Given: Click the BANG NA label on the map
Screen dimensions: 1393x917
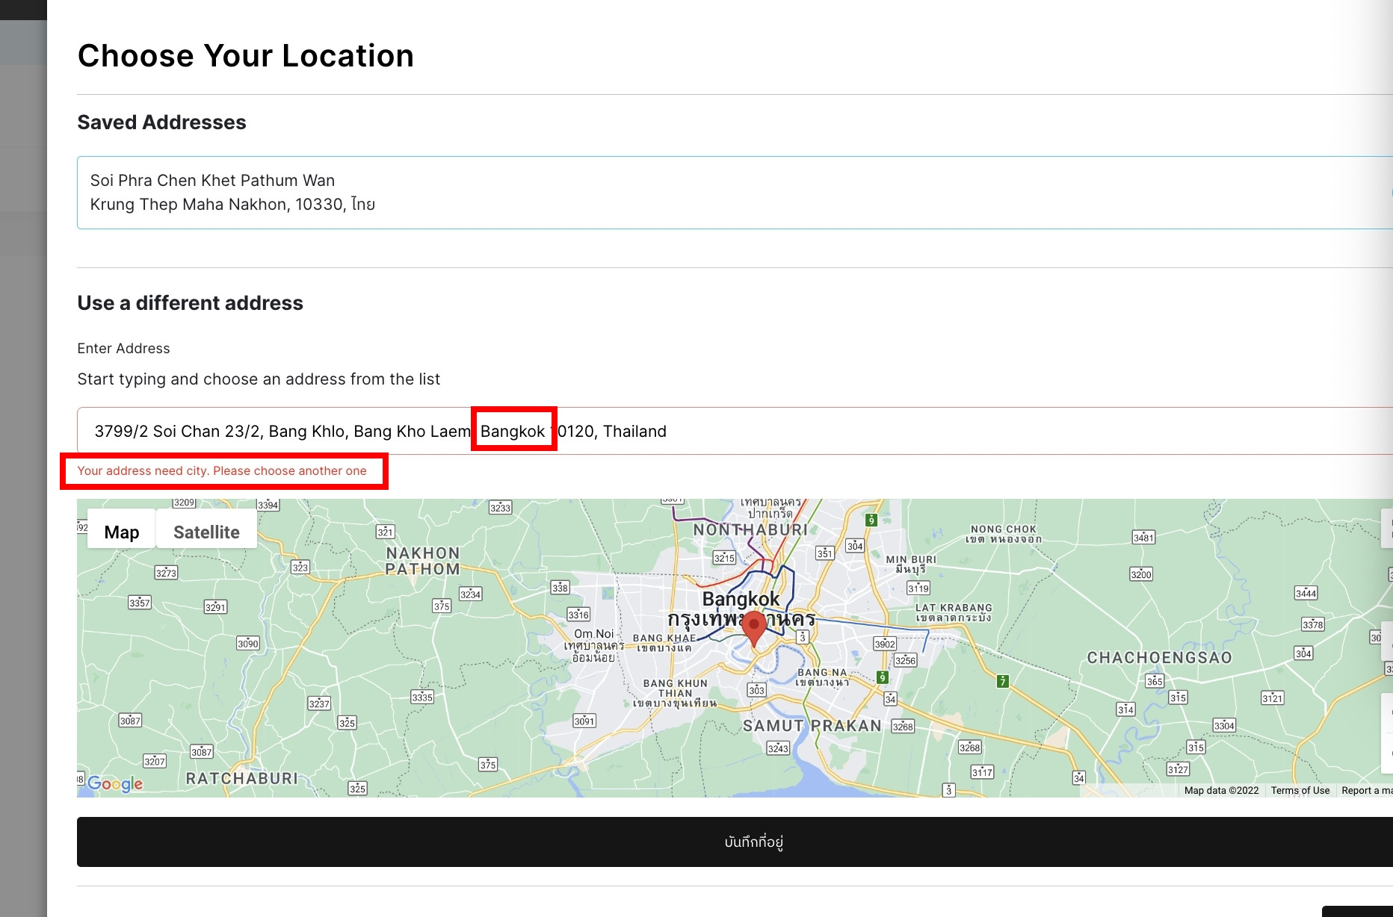Looking at the screenshot, I should (x=822, y=677).
